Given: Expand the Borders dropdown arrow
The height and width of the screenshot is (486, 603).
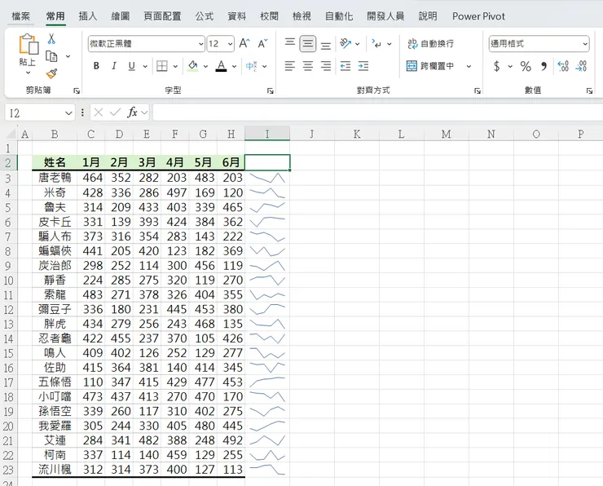Looking at the screenshot, I should pyautogui.click(x=175, y=66).
